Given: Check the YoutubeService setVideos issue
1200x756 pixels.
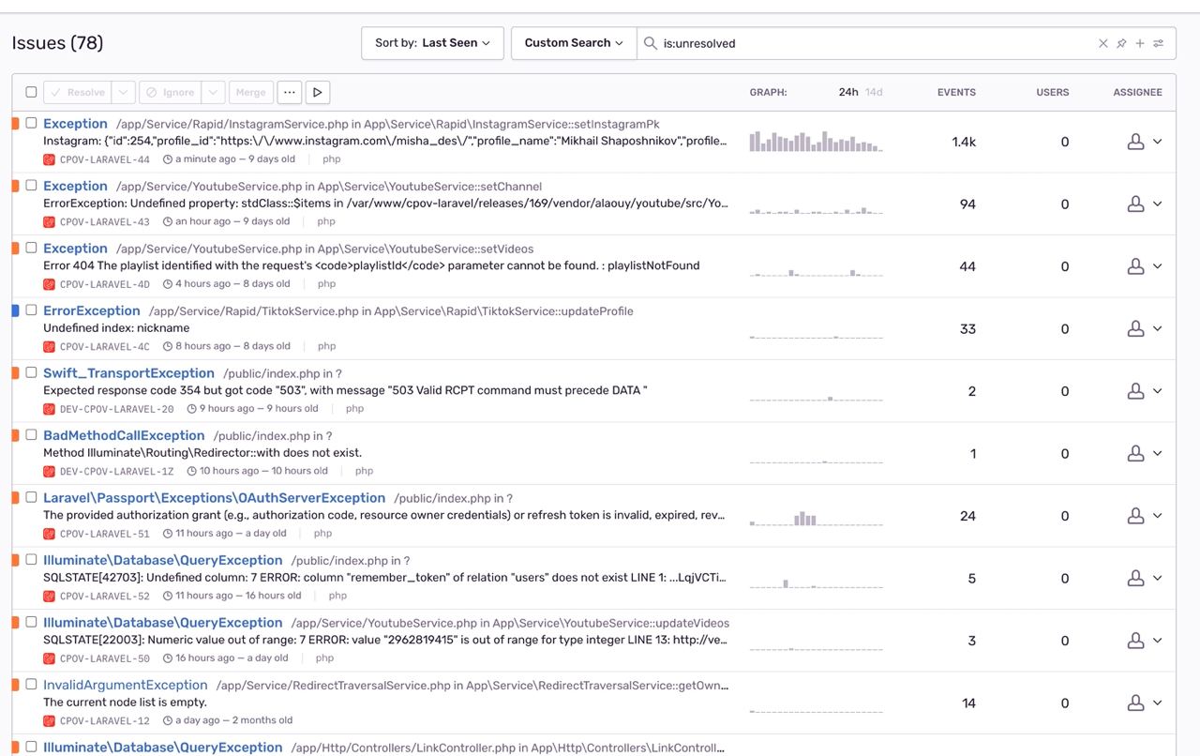Looking at the screenshot, I should 31,248.
